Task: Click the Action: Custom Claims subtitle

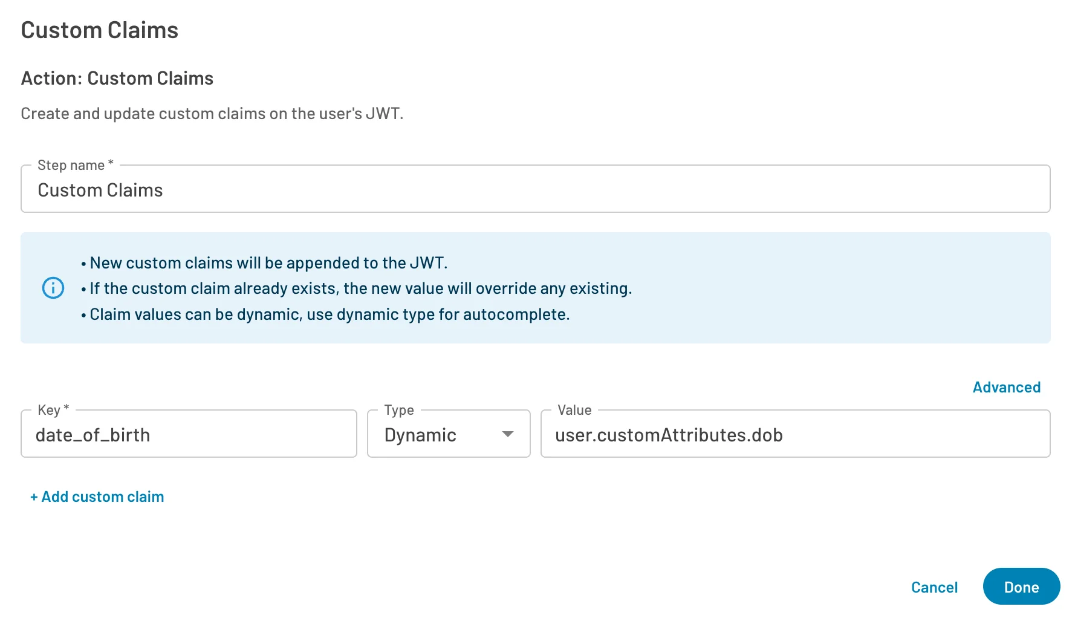Action: 117,78
